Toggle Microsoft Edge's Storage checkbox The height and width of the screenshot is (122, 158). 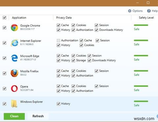coord(73,61)
